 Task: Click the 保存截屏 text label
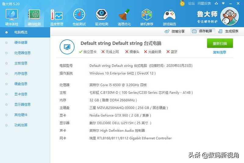tap(205, 31)
